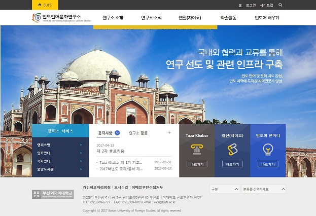Click the 부산외국어대학교 footer logo
Screen dimensions: 316x216
(53, 194)
